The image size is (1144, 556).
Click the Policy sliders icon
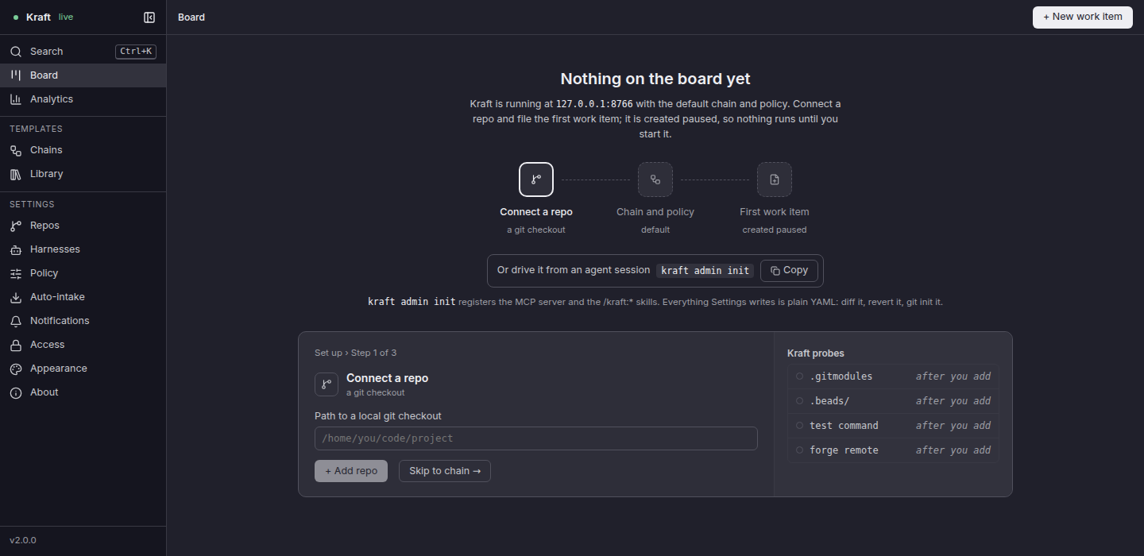[15, 273]
